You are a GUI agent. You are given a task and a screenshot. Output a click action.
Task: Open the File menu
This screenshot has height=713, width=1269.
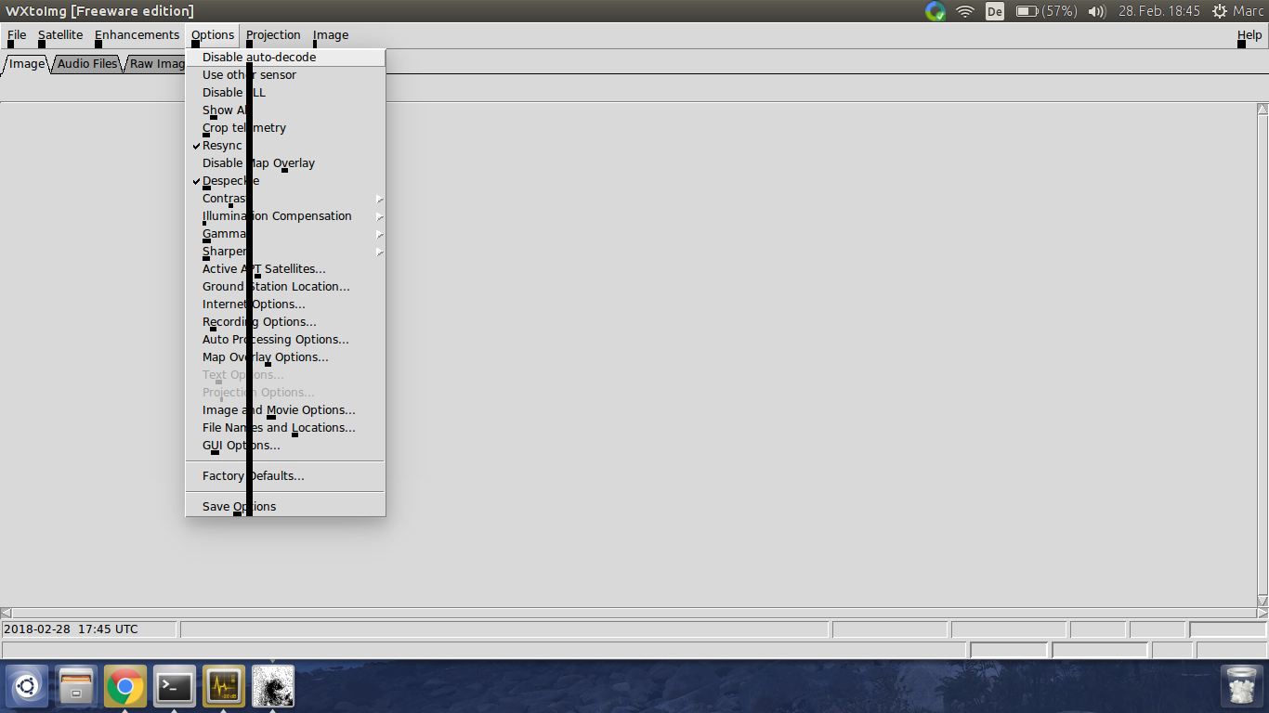(x=17, y=35)
